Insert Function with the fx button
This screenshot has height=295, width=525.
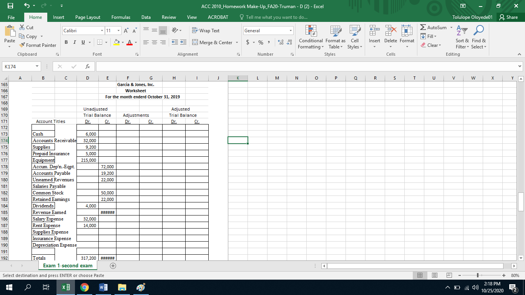pos(88,67)
